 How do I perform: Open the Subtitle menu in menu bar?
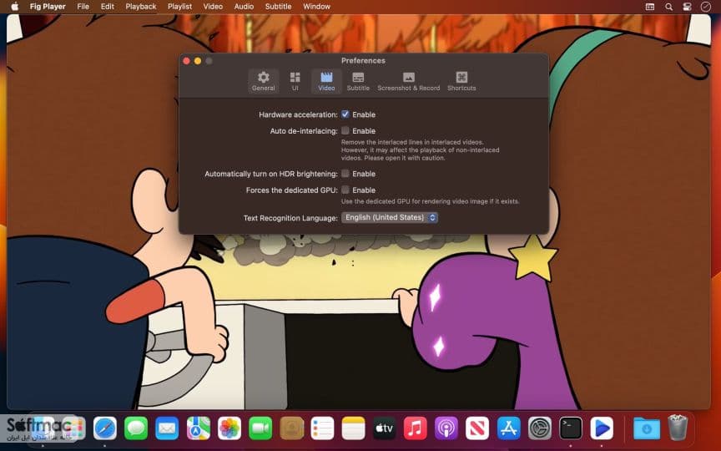[278, 7]
